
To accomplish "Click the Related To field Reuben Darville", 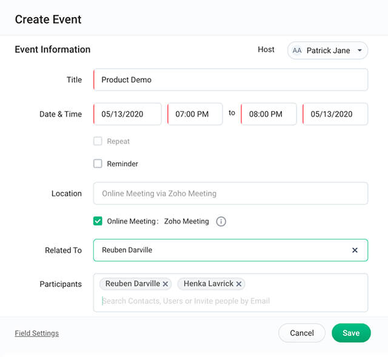I will point(230,250).
